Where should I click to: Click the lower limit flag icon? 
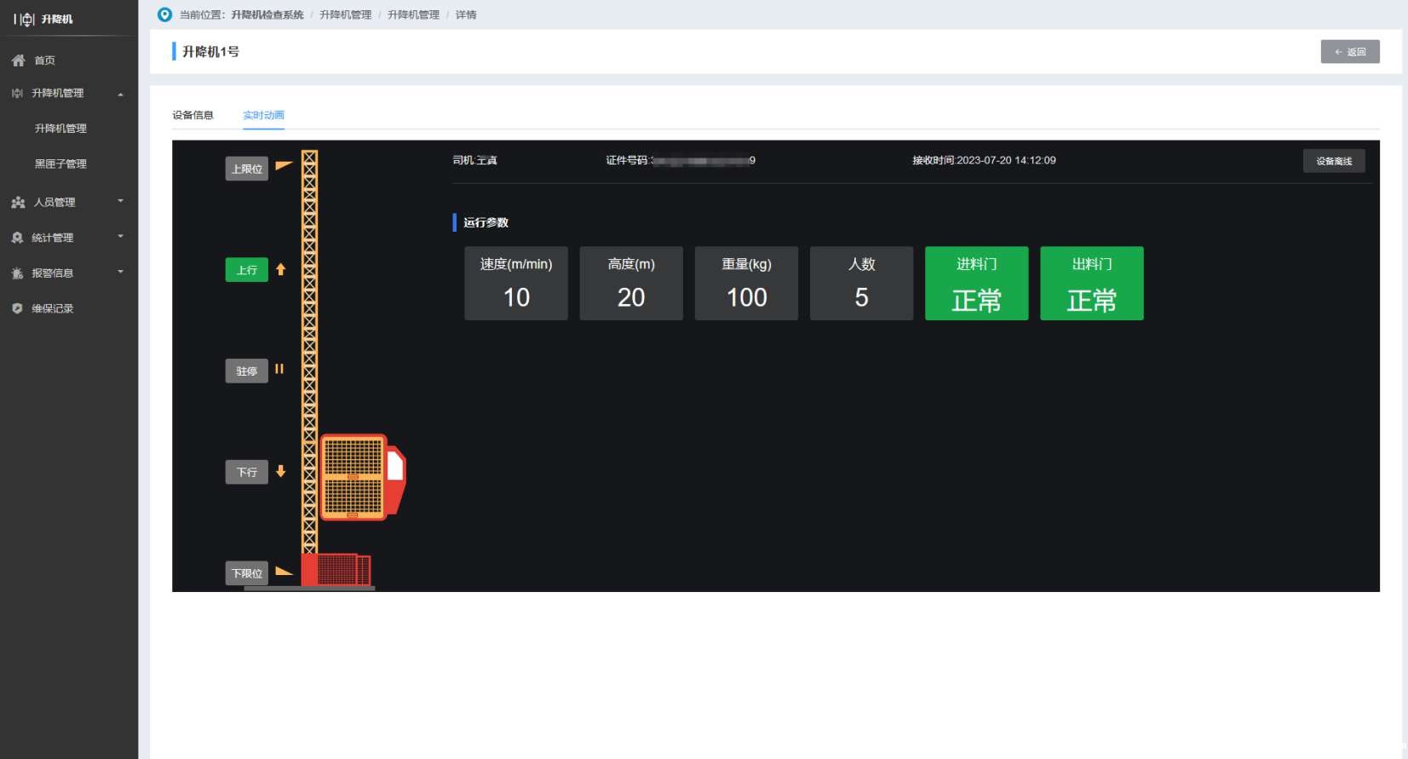click(x=284, y=572)
